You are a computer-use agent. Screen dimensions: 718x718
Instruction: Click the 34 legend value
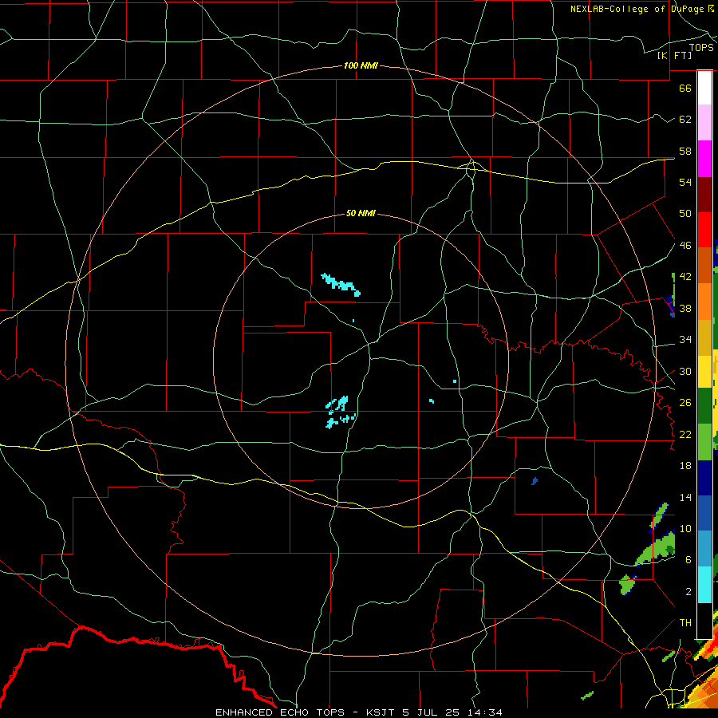tap(685, 339)
